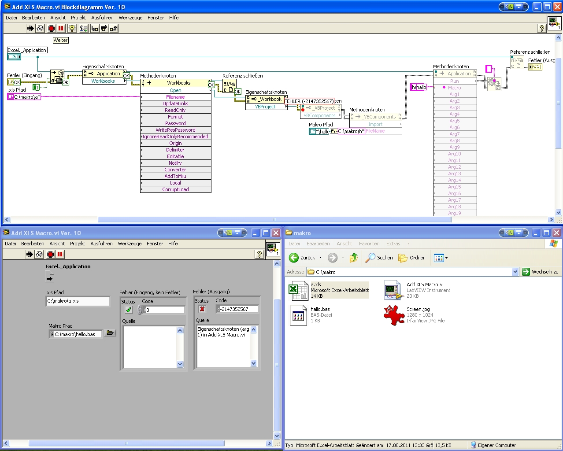The width and height of the screenshot is (563, 451).
Task: Click Explorer Up folder icon
Action: (x=353, y=258)
